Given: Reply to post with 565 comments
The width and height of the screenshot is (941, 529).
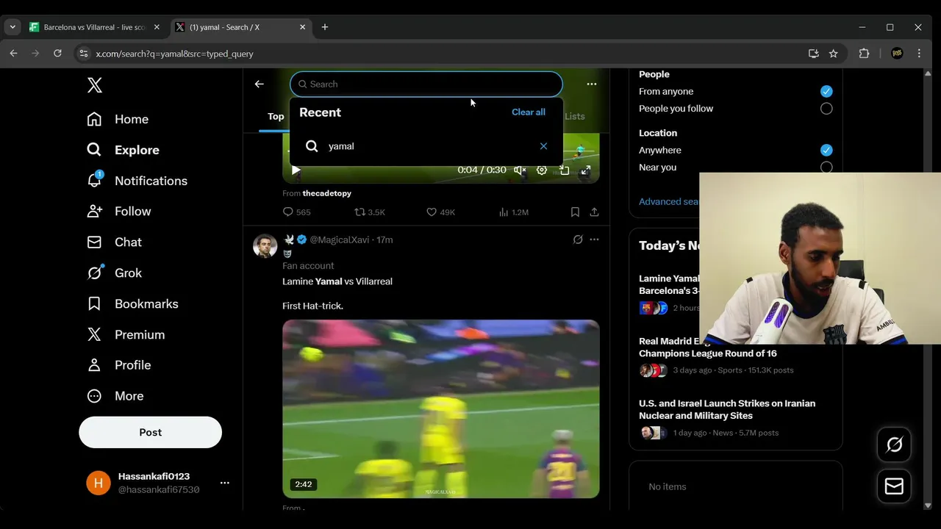Looking at the screenshot, I should point(296,212).
